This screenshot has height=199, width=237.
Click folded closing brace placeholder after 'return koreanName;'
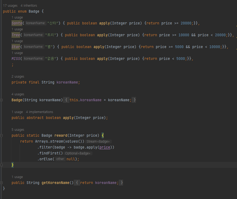pyautogui.click(x=121, y=183)
